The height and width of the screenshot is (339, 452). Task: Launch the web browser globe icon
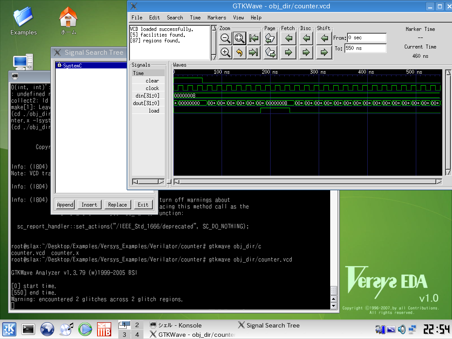(x=47, y=329)
